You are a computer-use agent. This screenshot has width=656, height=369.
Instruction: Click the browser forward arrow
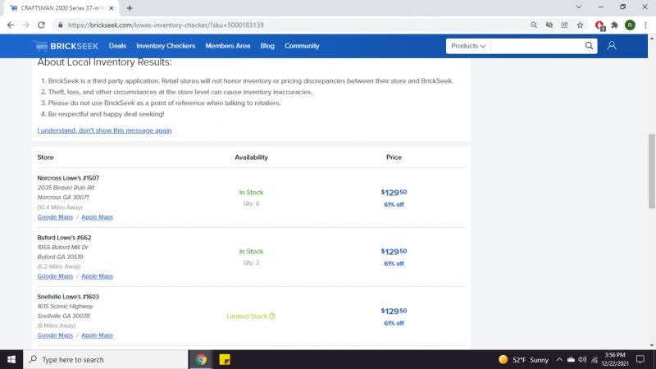[x=26, y=25]
